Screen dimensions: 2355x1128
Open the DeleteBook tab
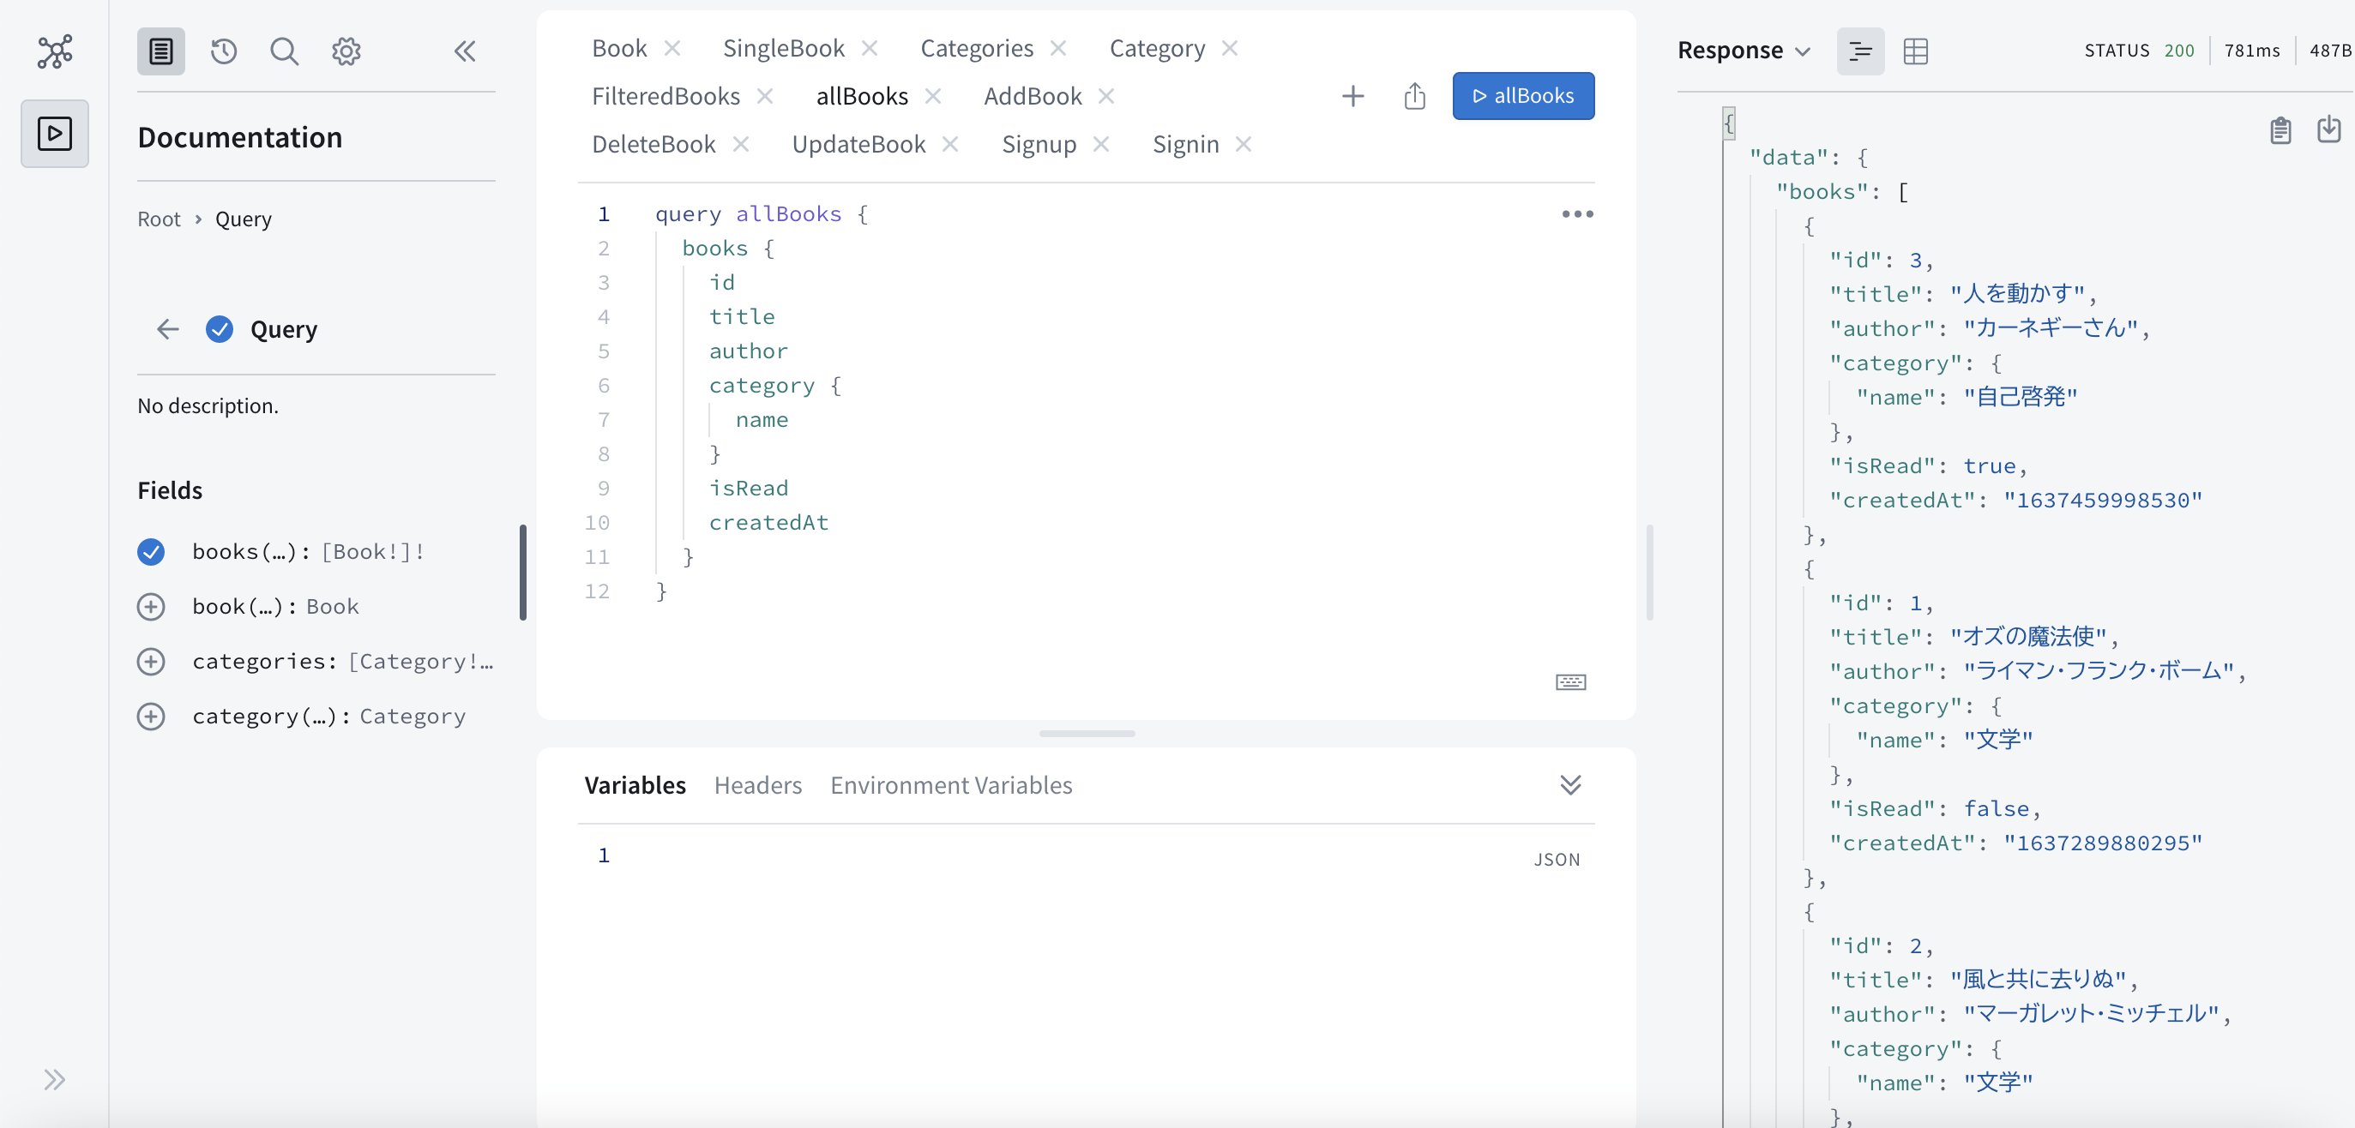pyautogui.click(x=653, y=144)
